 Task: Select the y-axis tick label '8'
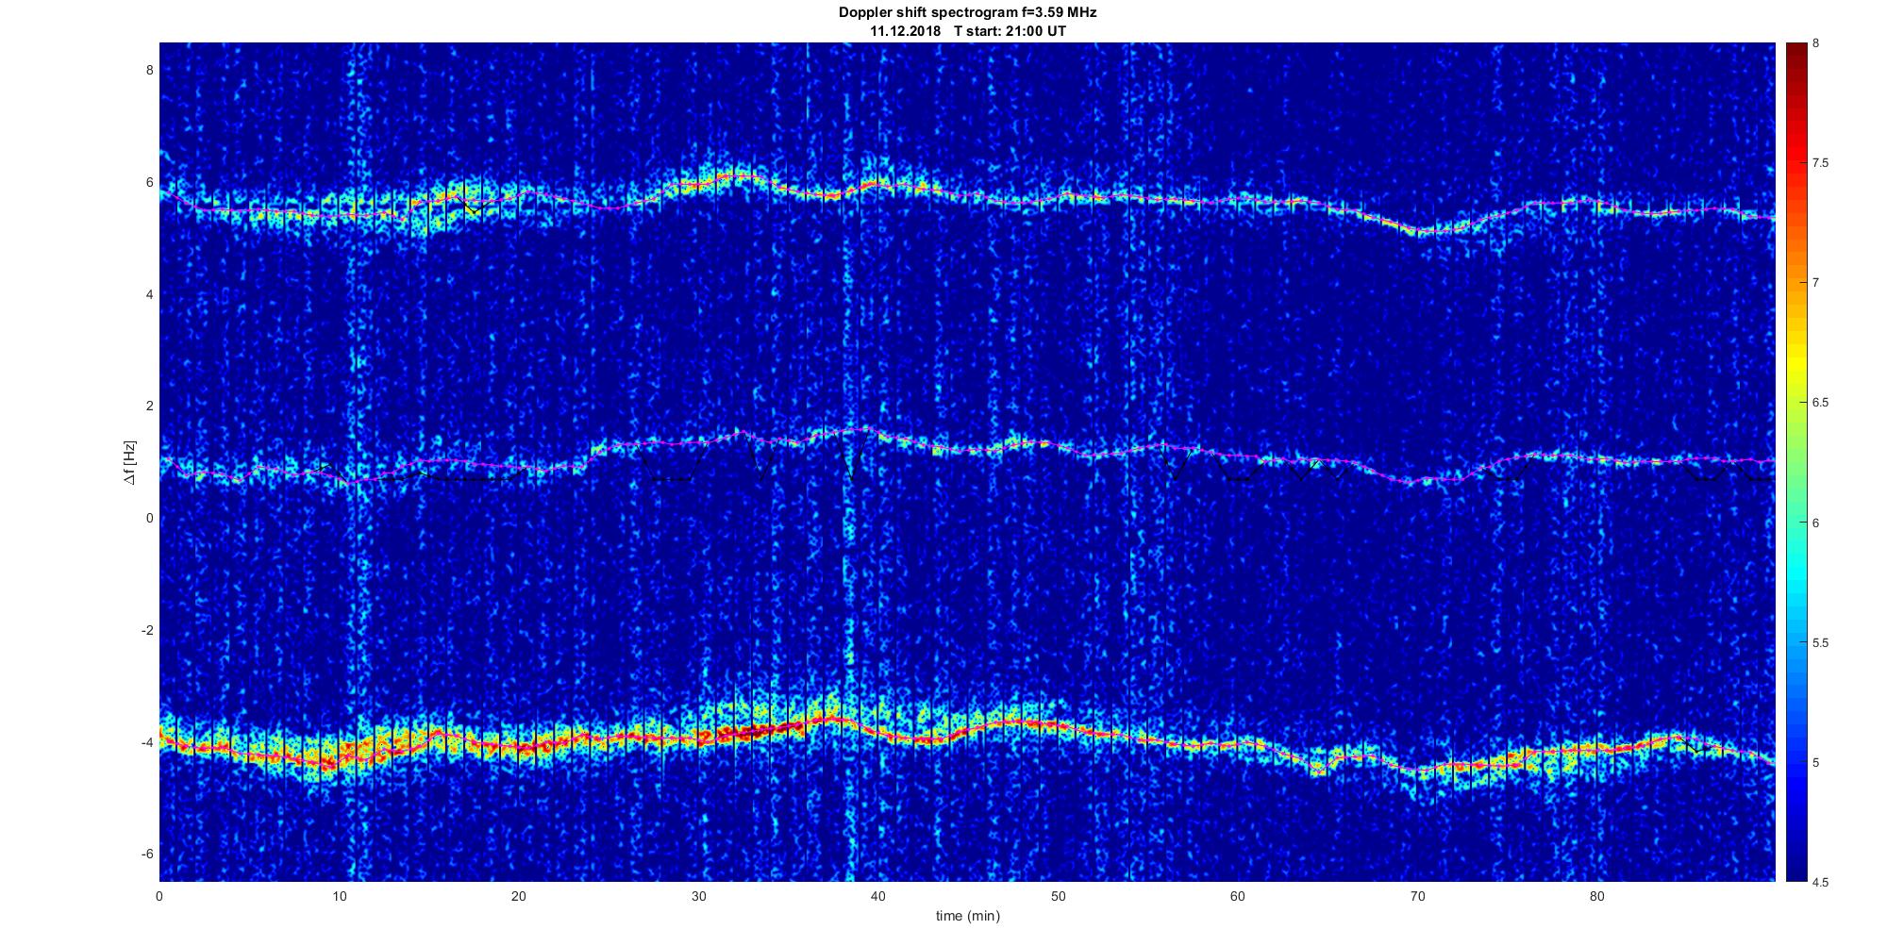(149, 70)
